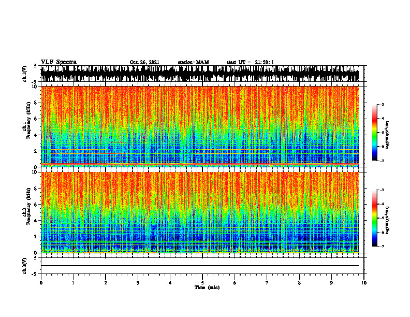Click the ch.1 frequency tick label "4"
The image size is (410, 317).
(36, 135)
